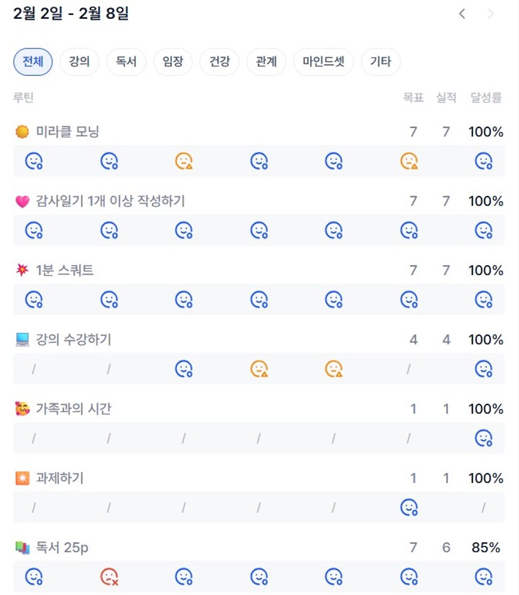This screenshot has width=519, height=595.
Task: Click the red failed face in 독서 25p row
Action: [x=109, y=577]
